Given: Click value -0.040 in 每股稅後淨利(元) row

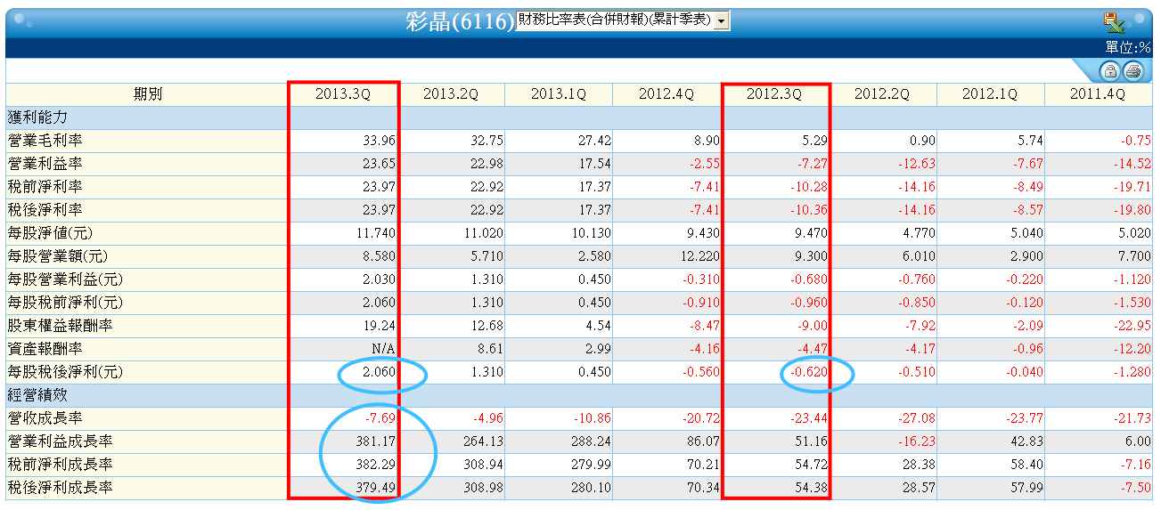Looking at the screenshot, I should (x=1024, y=371).
